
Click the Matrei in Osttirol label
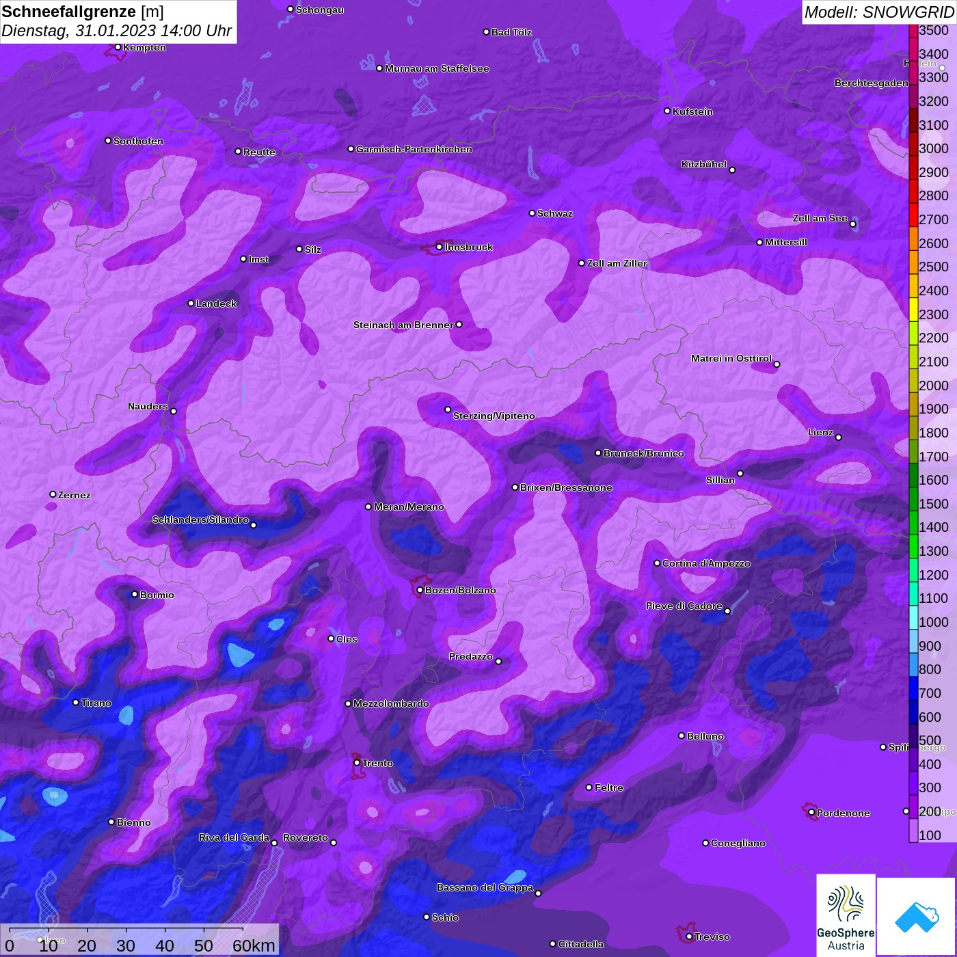click(x=731, y=358)
